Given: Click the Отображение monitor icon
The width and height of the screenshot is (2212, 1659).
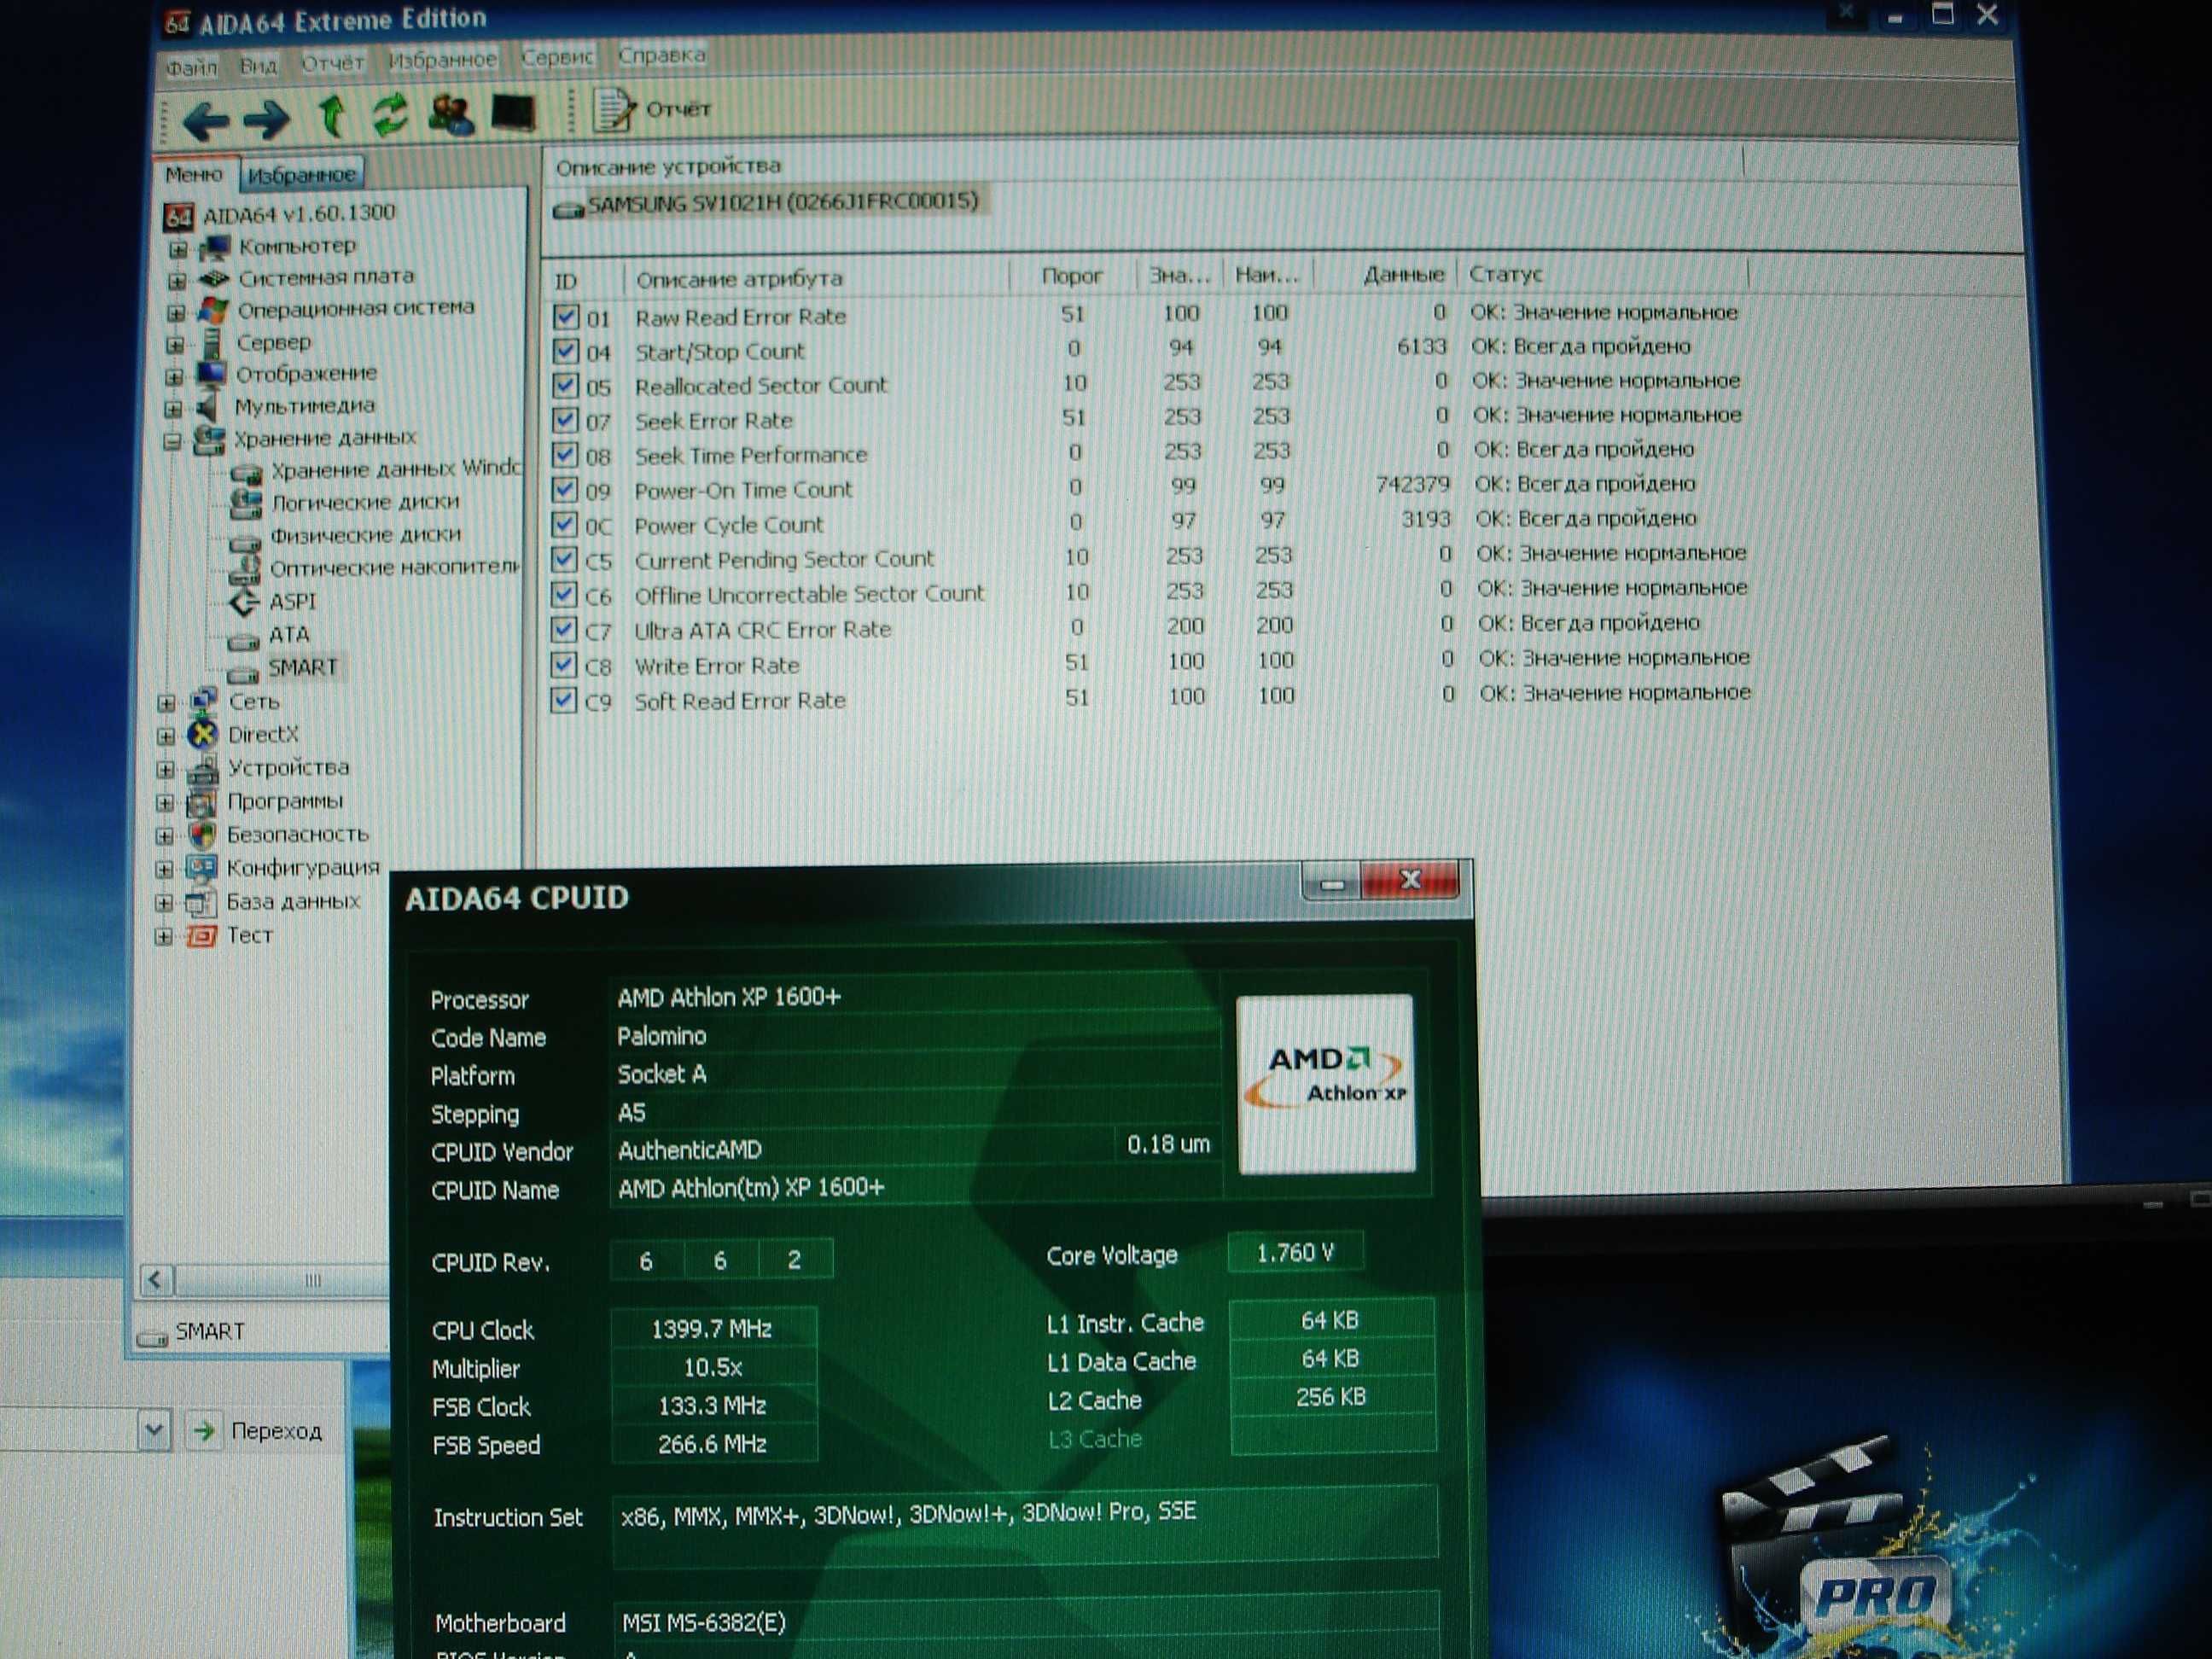Looking at the screenshot, I should pyautogui.click(x=210, y=375).
